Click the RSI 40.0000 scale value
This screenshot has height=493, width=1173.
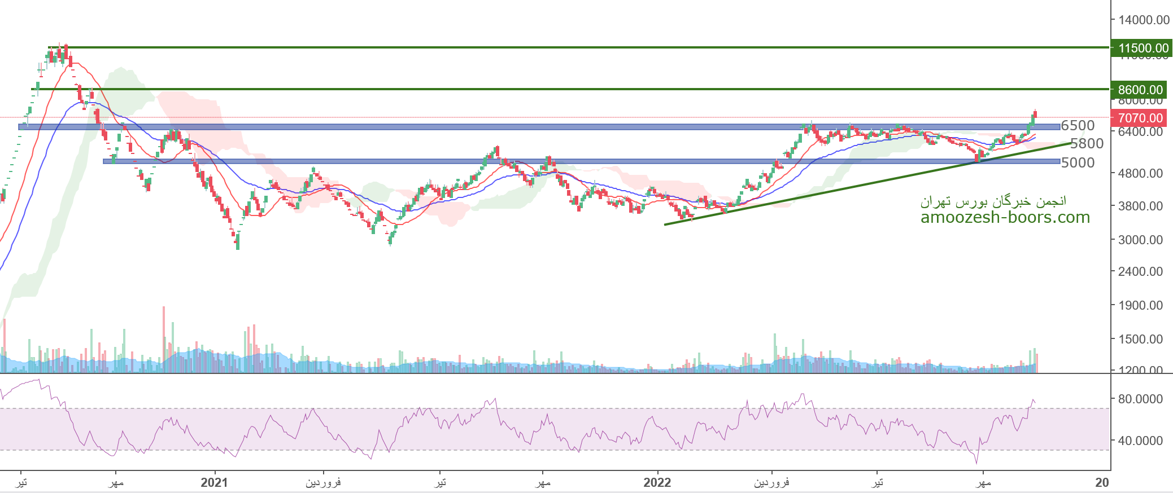coord(1140,441)
